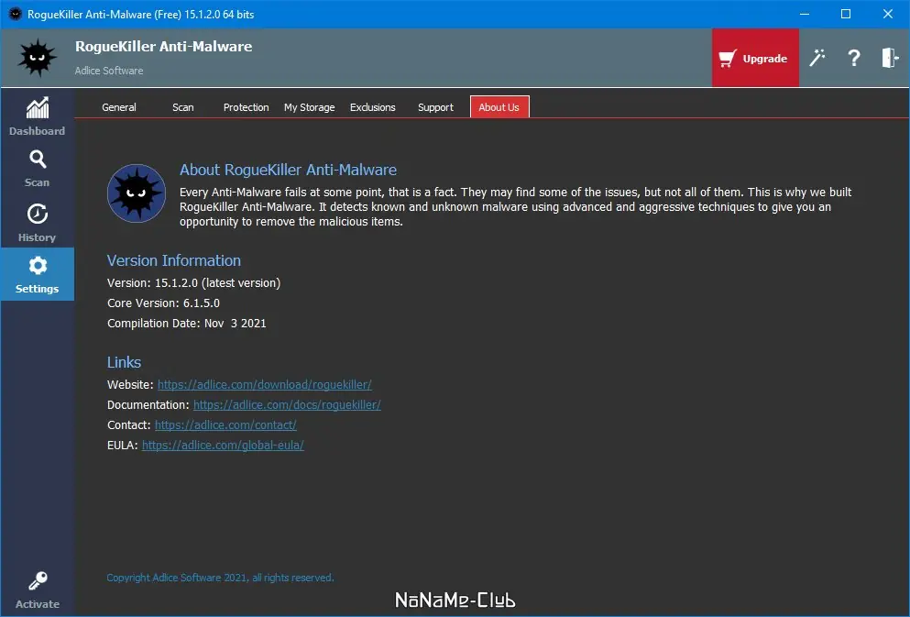Switch to the Exclusions tab
This screenshot has width=910, height=617.
click(x=373, y=107)
